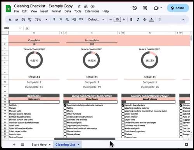The height and width of the screenshot is (150, 194).
Task: Check the Tables checkbox
Action: coord(65,108)
